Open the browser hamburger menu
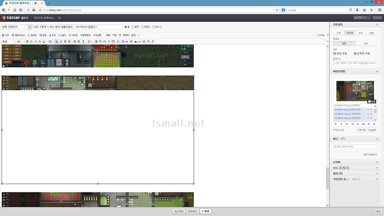Image resolution: width=384 pixels, height=216 pixels. point(380,10)
